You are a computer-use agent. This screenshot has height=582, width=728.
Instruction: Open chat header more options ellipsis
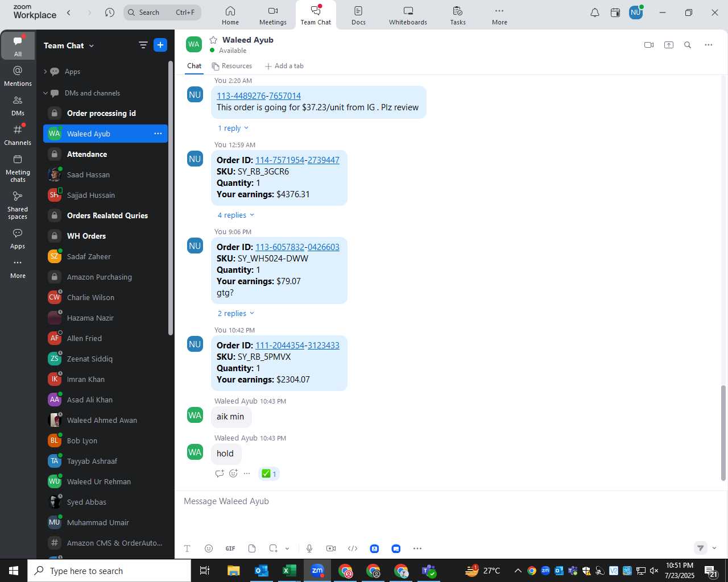(709, 45)
